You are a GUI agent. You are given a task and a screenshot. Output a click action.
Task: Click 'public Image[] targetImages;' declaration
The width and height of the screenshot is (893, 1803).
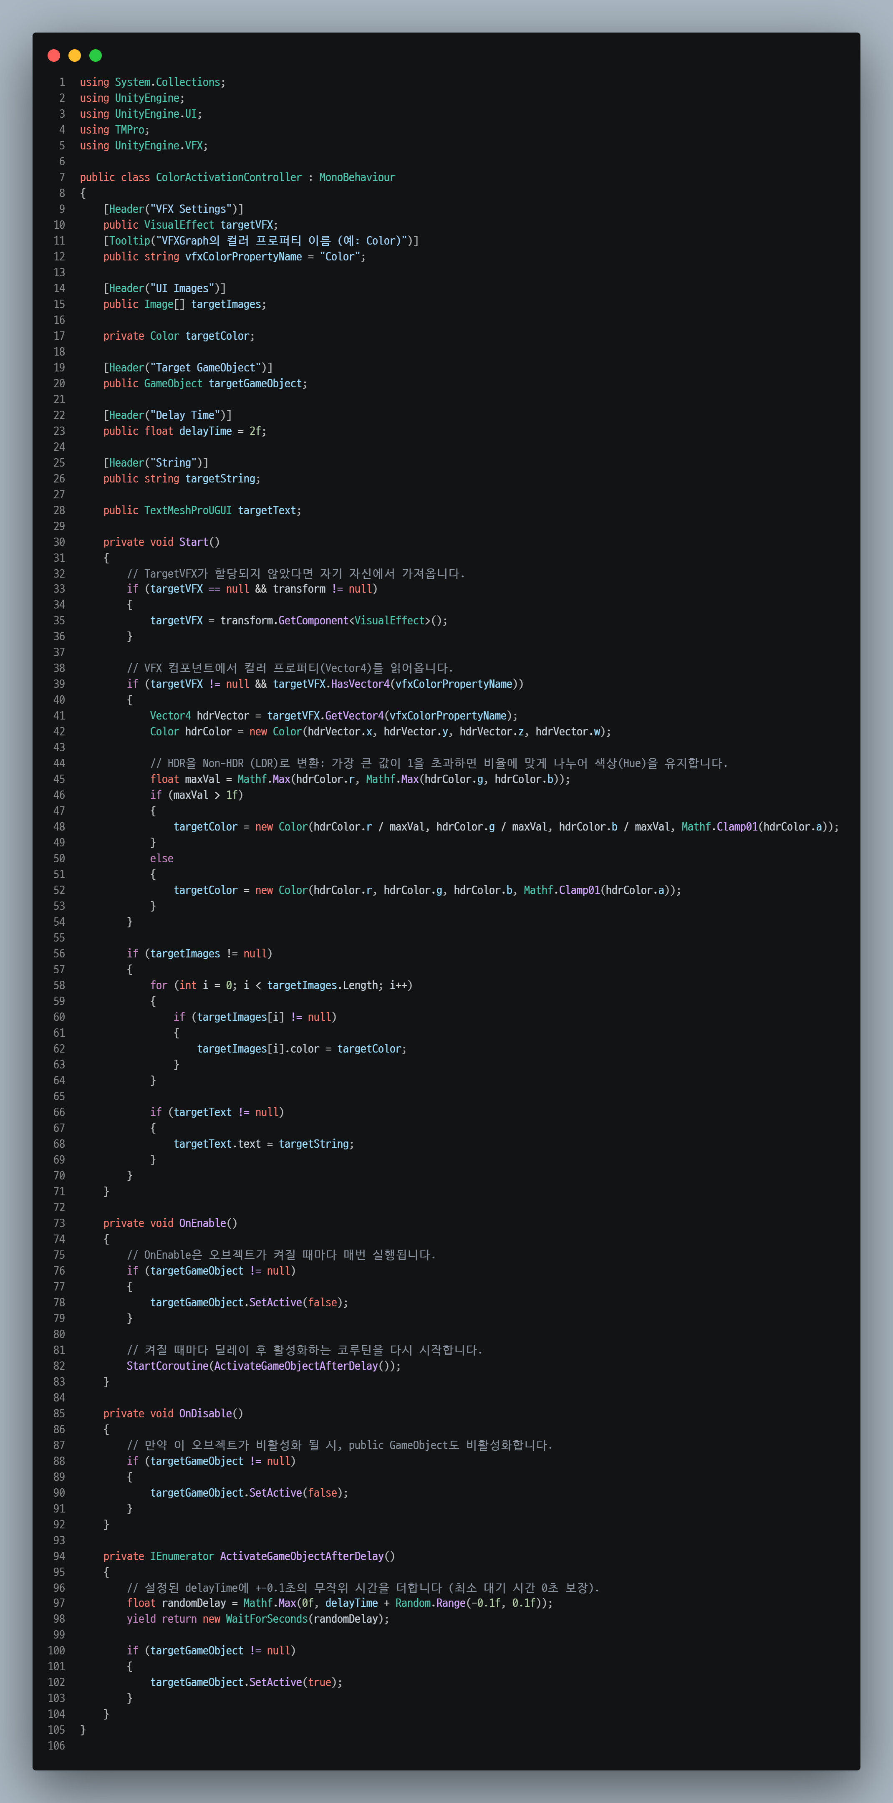pos(185,305)
